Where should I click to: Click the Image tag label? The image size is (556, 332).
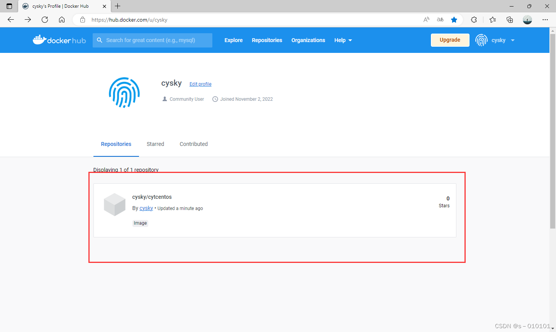click(140, 223)
